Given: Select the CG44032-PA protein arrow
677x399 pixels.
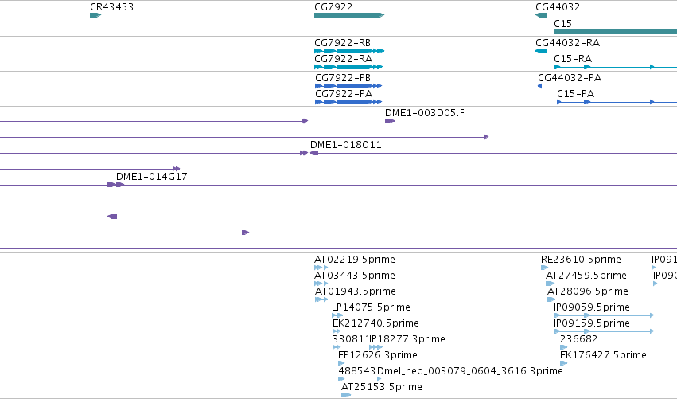Looking at the screenshot, I should tap(539, 86).
